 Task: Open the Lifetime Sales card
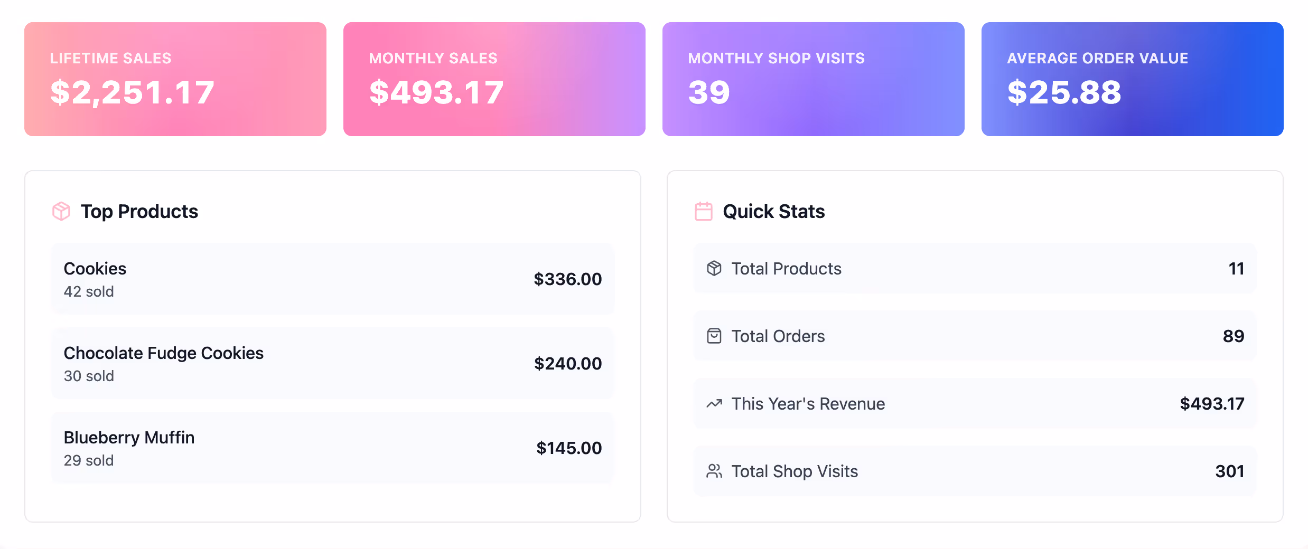[x=174, y=78]
